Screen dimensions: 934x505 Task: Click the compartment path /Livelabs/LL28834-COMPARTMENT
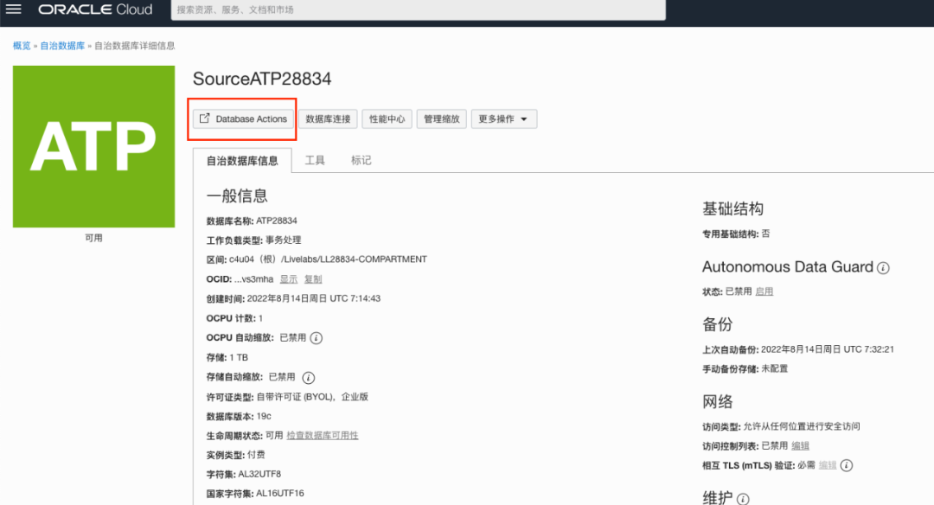354,259
